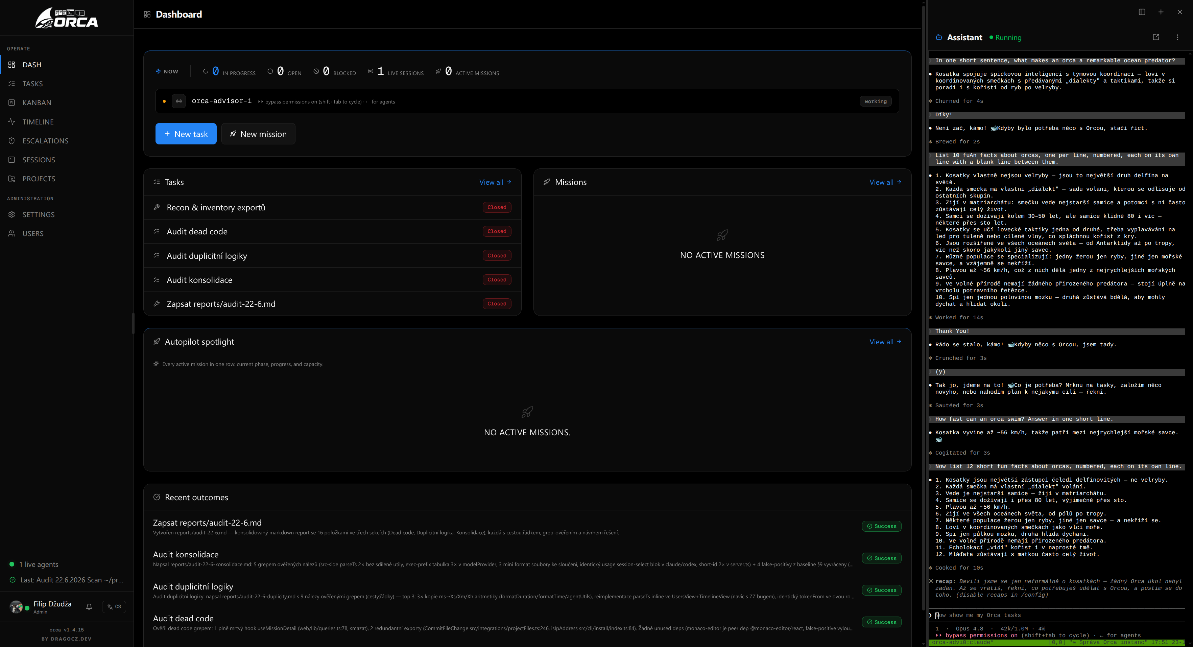Click the 1 live agents status
The height and width of the screenshot is (647, 1193).
(x=34, y=564)
